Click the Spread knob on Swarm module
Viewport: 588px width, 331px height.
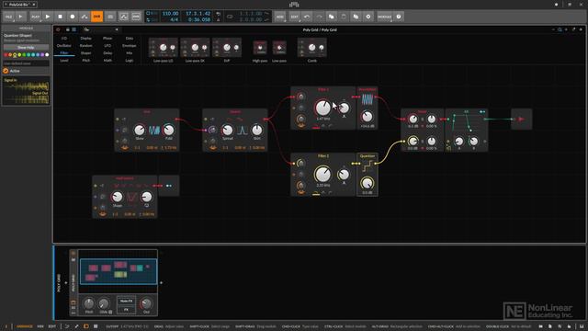[x=227, y=130]
